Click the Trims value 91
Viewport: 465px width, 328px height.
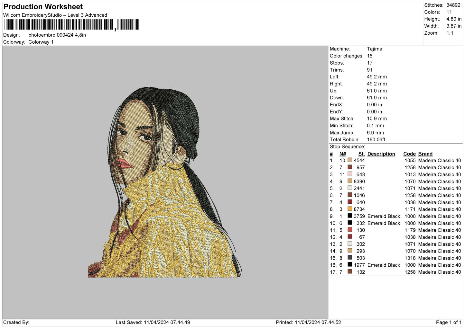click(370, 70)
